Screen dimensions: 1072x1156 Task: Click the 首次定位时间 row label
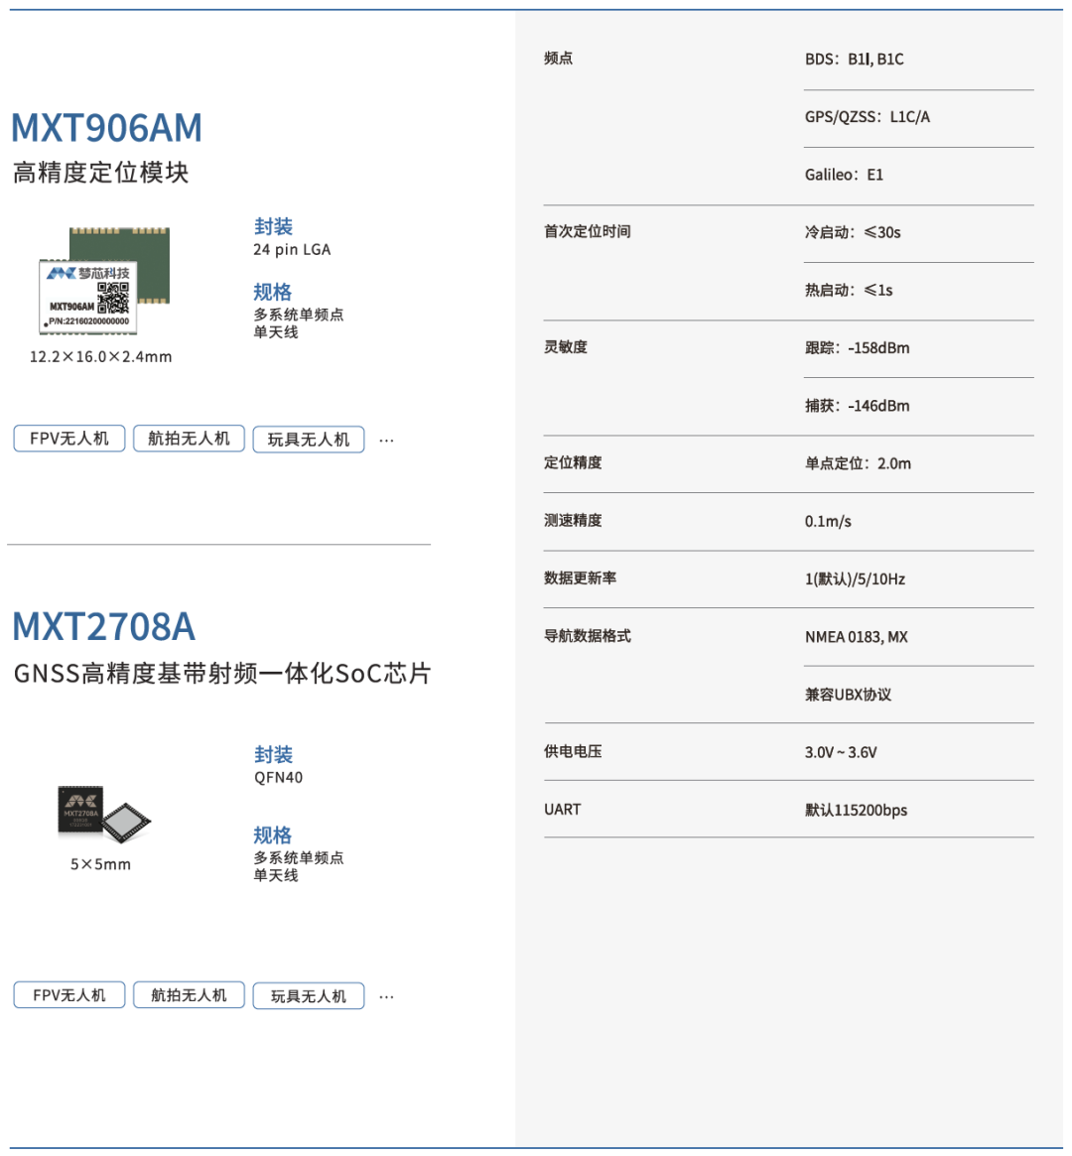point(588,231)
